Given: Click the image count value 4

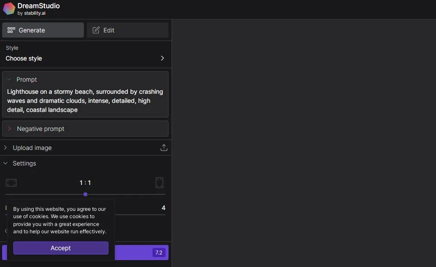Looking at the screenshot, I should coord(163,208).
